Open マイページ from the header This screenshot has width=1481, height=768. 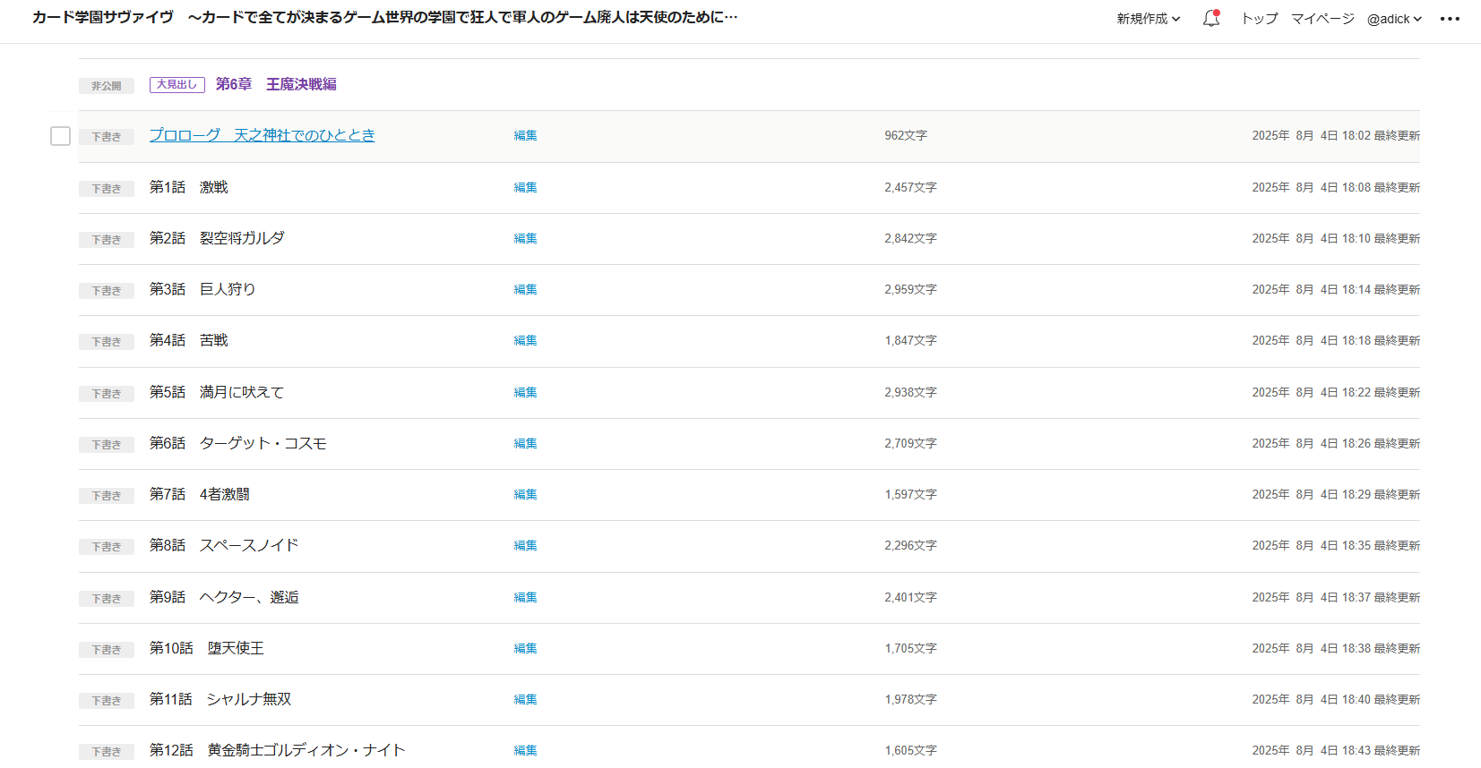(1322, 19)
